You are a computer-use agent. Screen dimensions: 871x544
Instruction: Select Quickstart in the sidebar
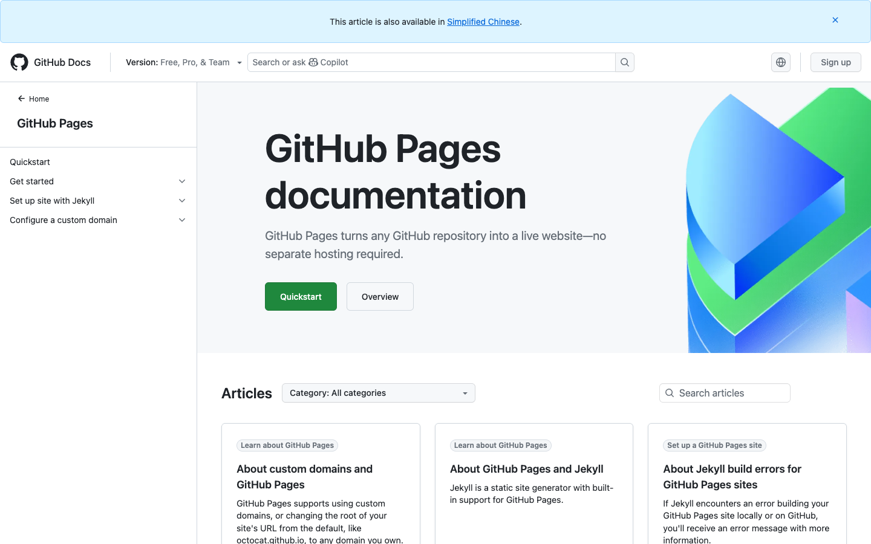[x=30, y=162]
